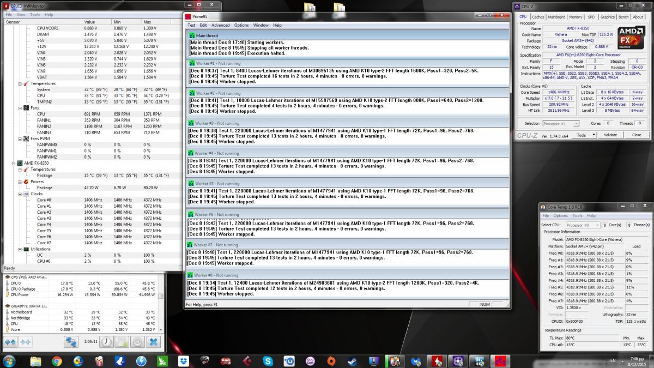The width and height of the screenshot is (654, 368).
Task: Open Core Temp Options menu
Action: coord(561,216)
